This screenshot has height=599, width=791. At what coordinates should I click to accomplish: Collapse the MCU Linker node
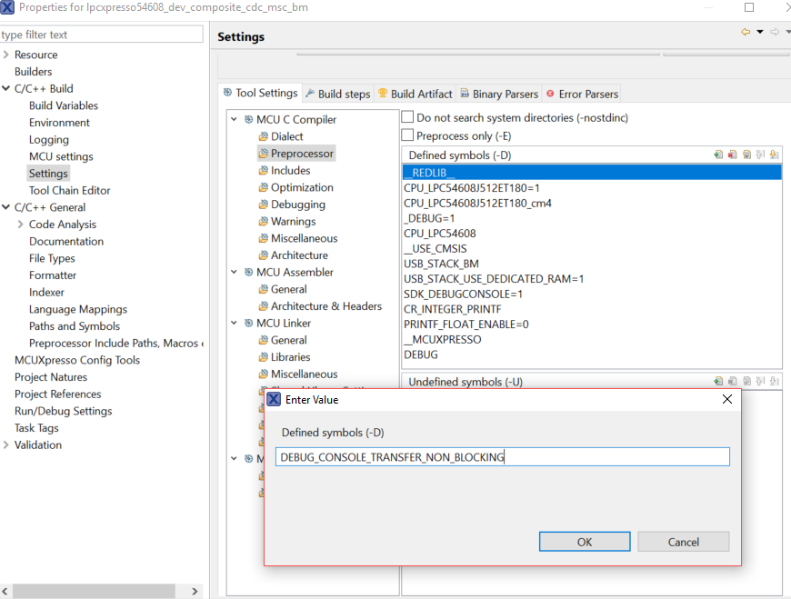tap(234, 324)
